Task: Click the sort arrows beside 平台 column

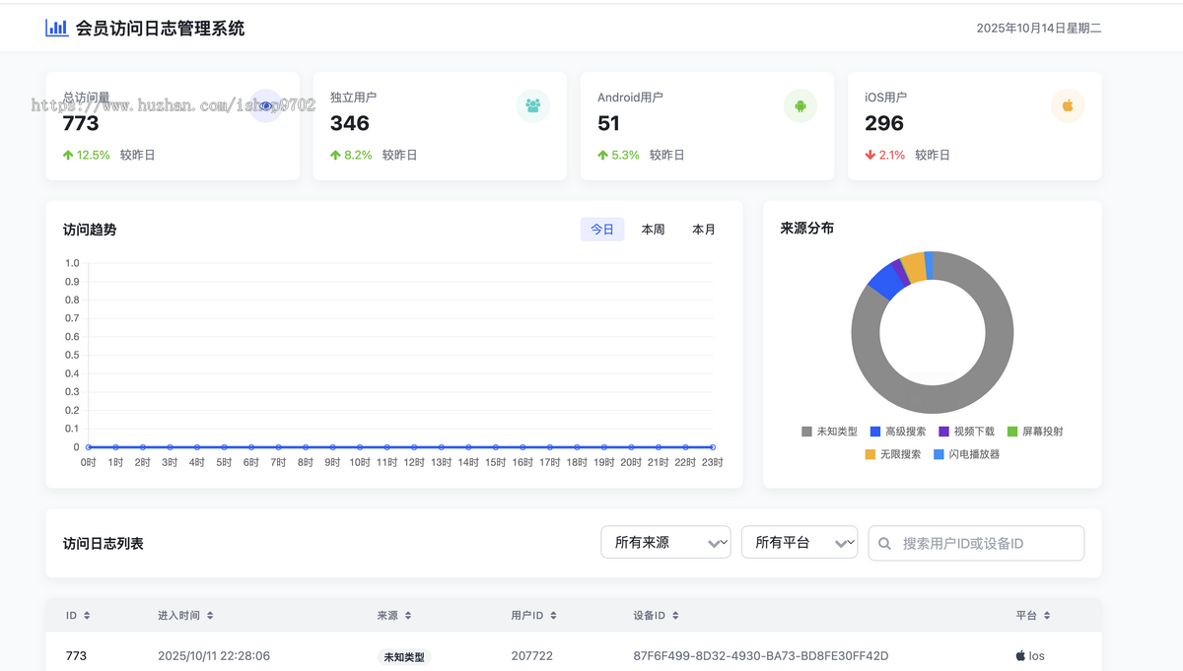Action: click(x=1047, y=616)
